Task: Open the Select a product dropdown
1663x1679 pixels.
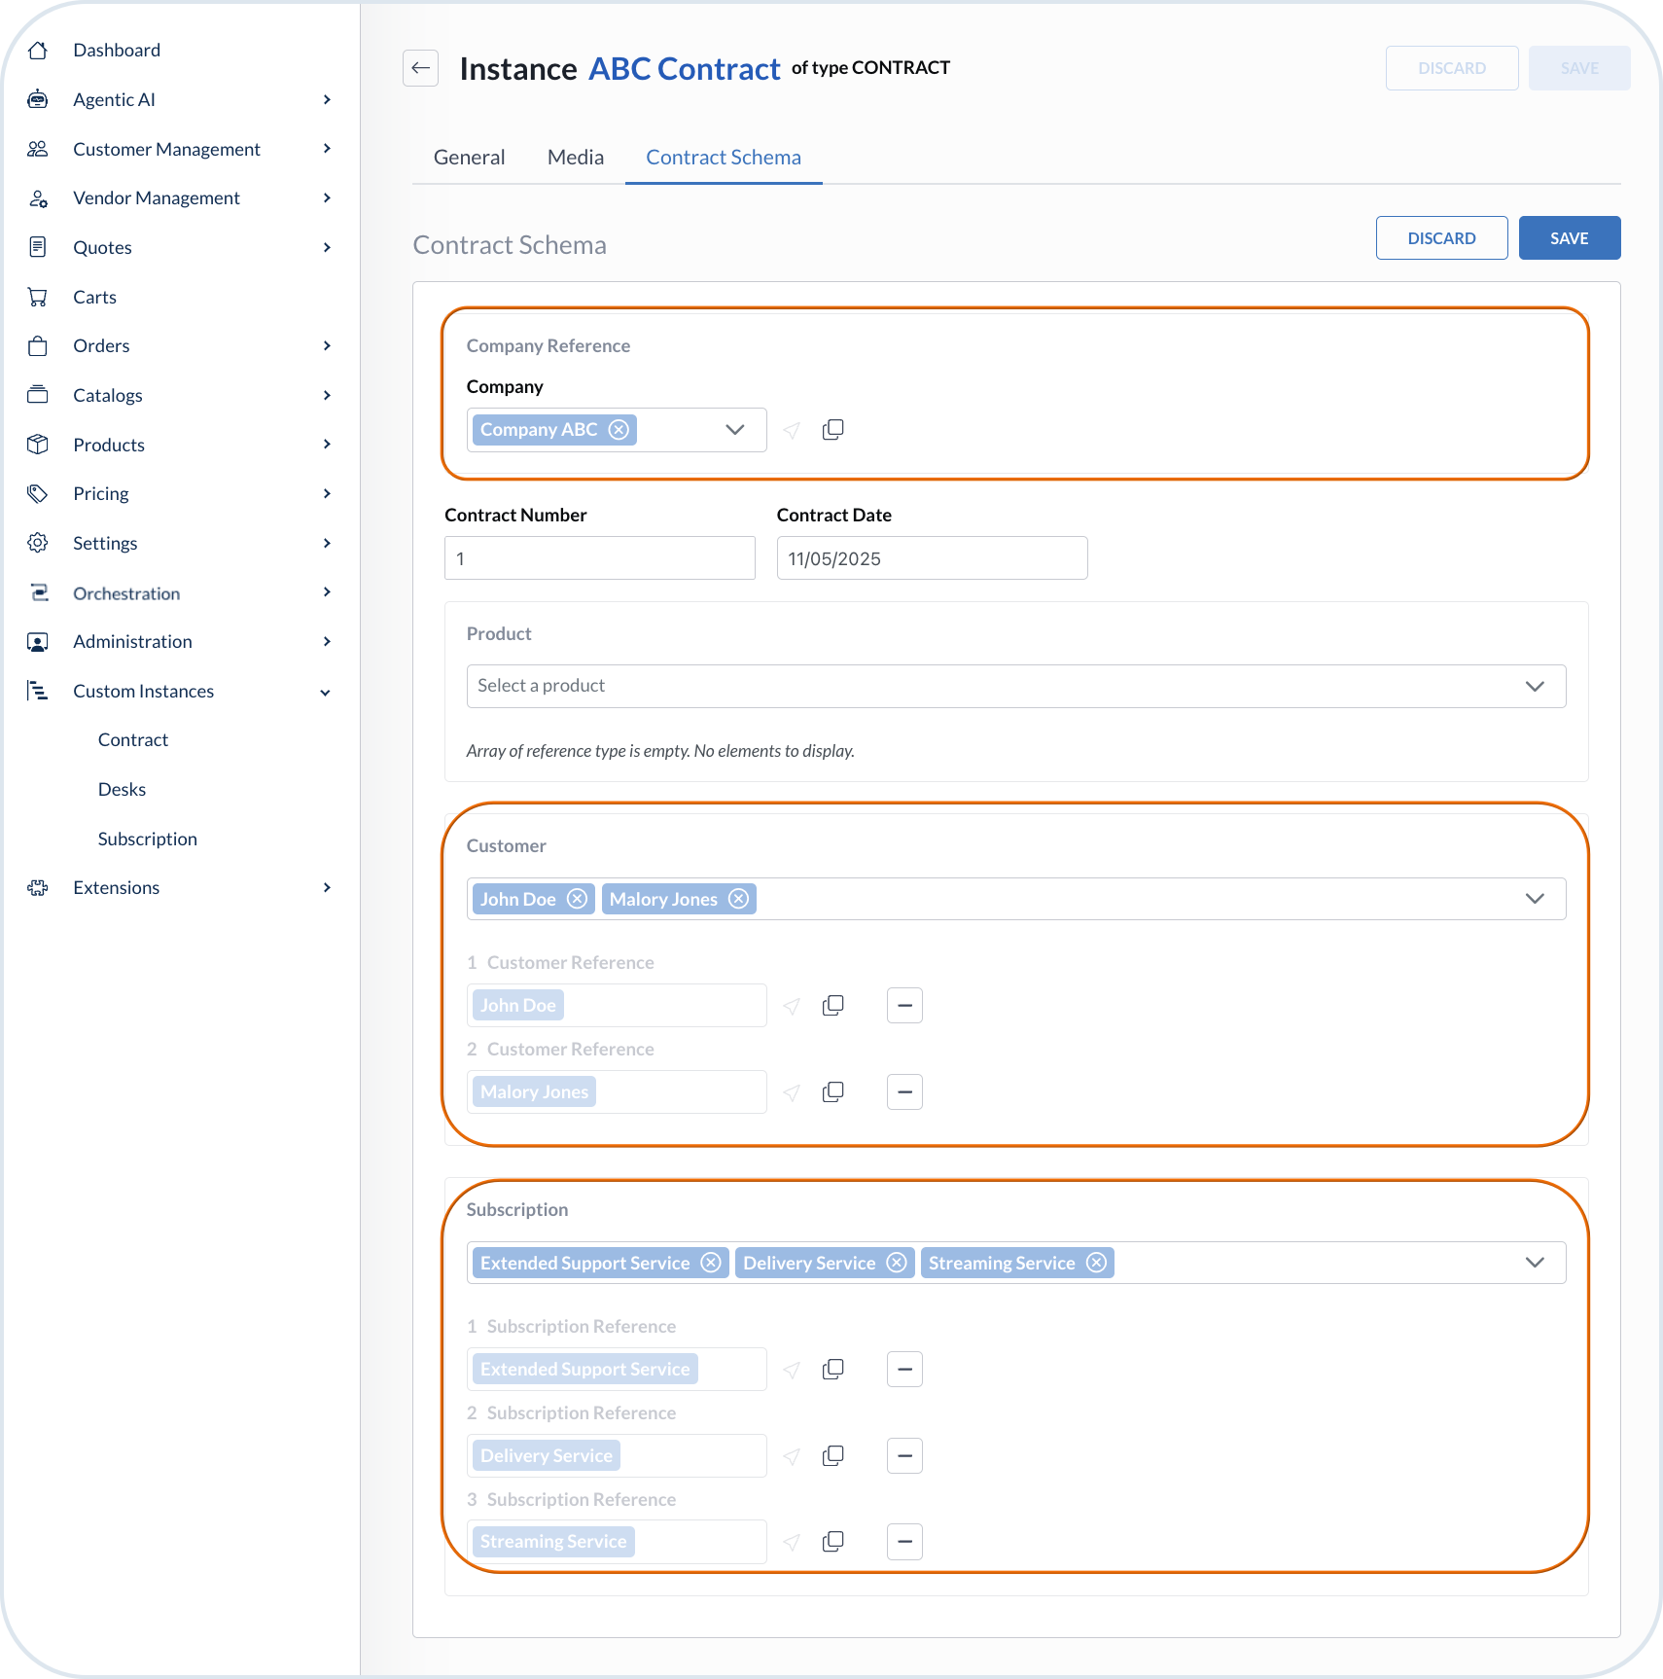Action: 1015,687
